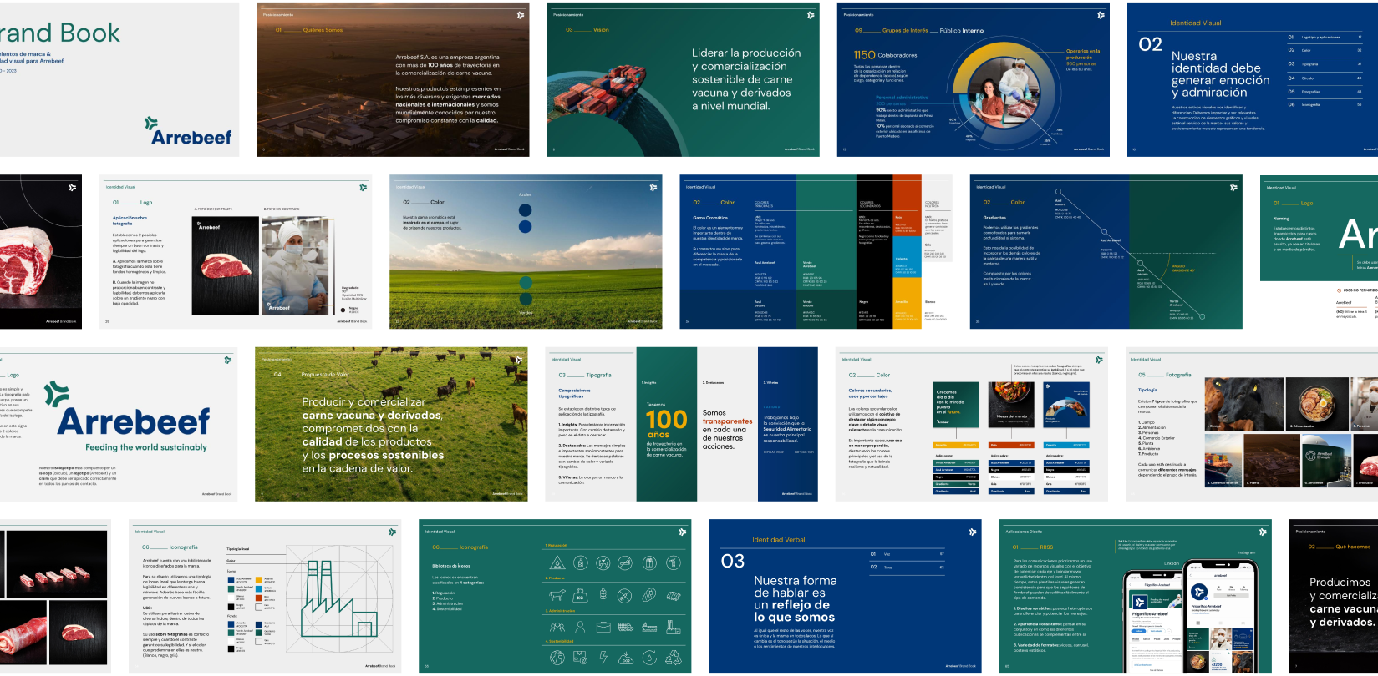The height and width of the screenshot is (676, 1378).
Task: Select the recycling arrows icon
Action: [x=674, y=658]
